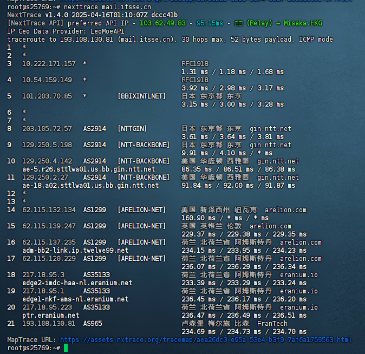The width and height of the screenshot is (365, 354).
Task: Select hostname ae-18.a02.sttlwa01.us.bb.gin.ntt.net
Action: pos(90,186)
